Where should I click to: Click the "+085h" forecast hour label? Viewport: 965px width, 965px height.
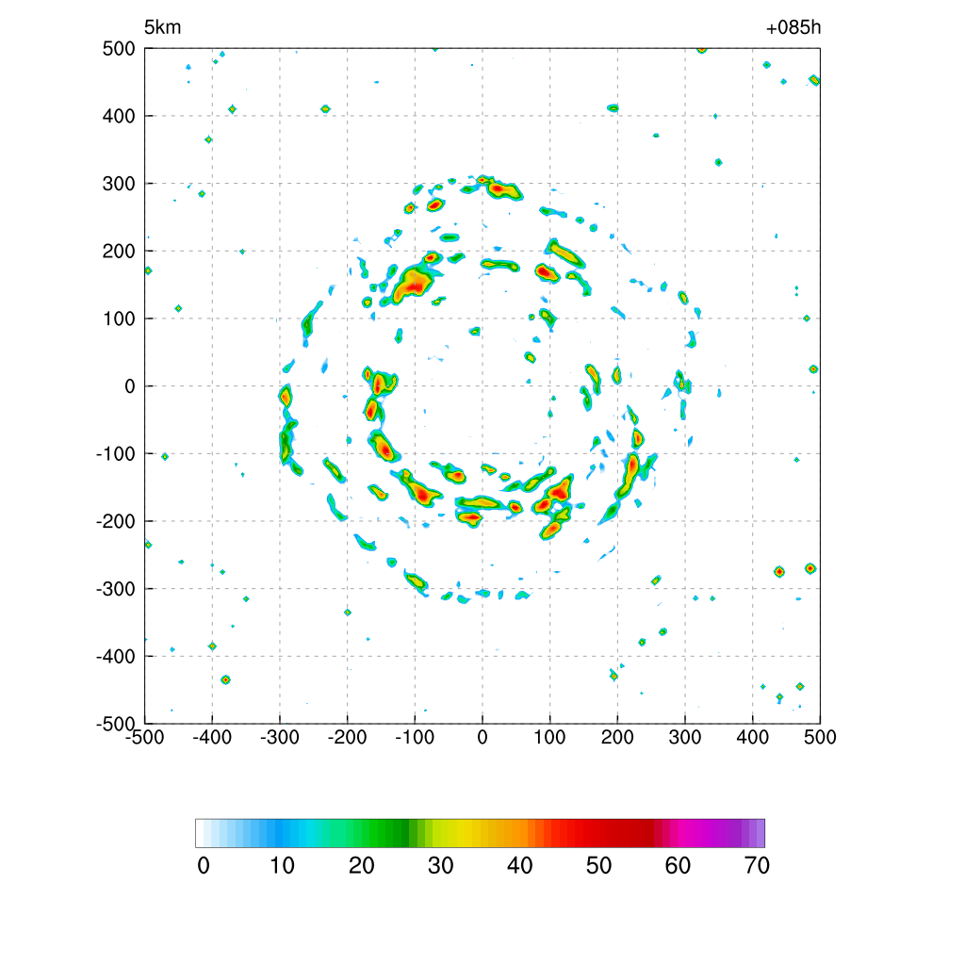793,27
